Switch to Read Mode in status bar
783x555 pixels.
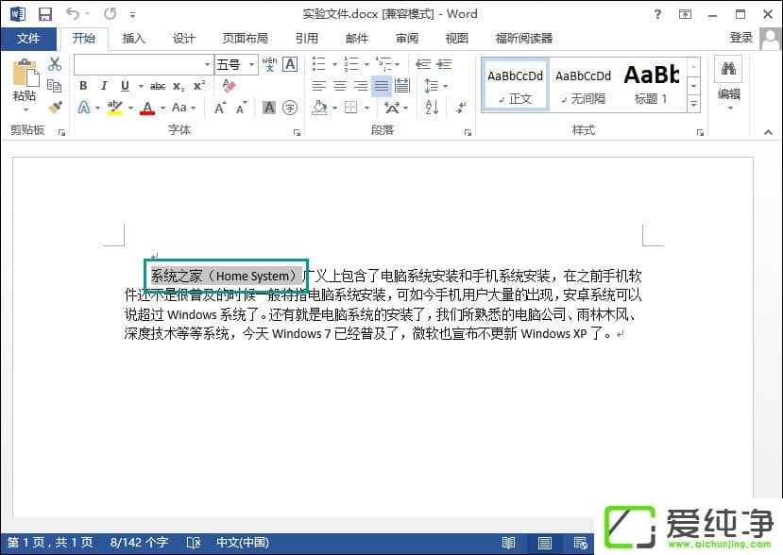[509, 543]
